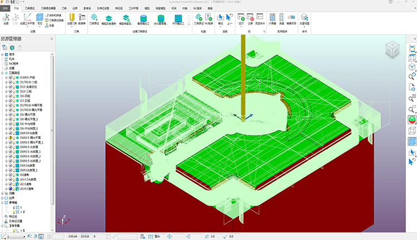The image size is (417, 240).
Task: Select the D6R0.5-精光平面 toolpath row
Action: 31,138
